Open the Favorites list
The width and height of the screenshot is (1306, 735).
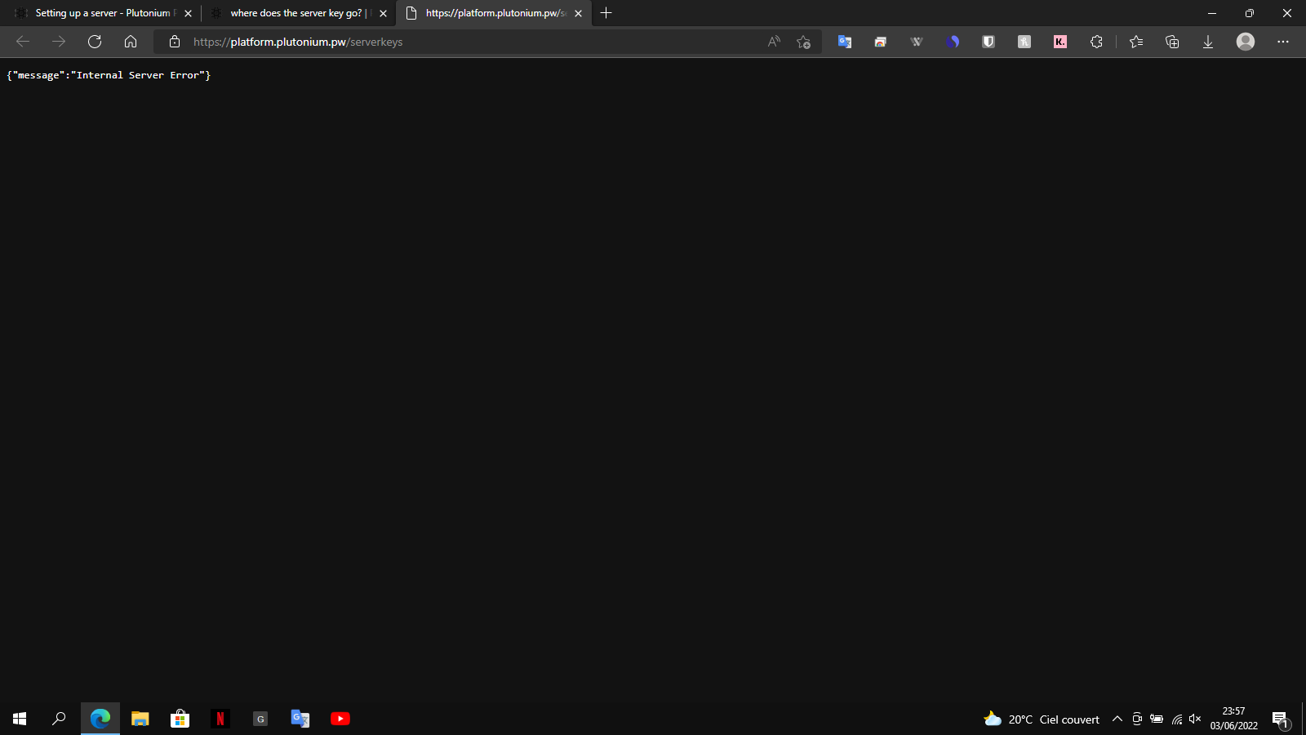[x=1136, y=42]
